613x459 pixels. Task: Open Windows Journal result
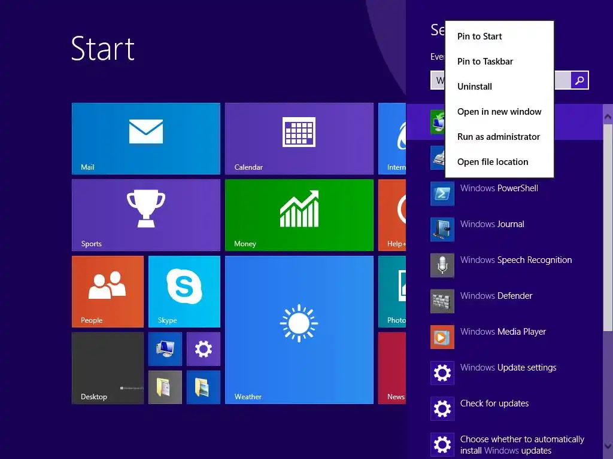504,229
